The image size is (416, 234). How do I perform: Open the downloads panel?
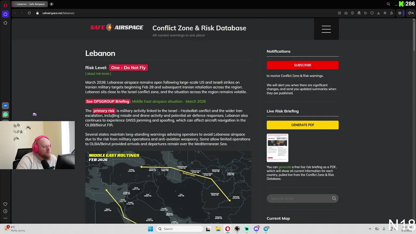click(379, 13)
